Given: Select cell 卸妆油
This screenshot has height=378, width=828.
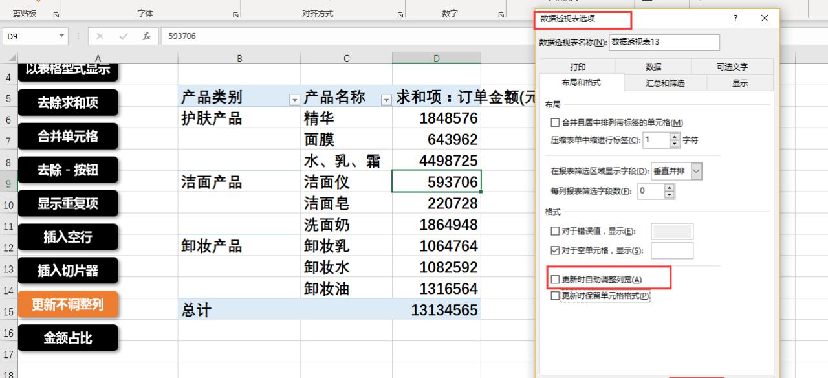Looking at the screenshot, I should pyautogui.click(x=347, y=289).
